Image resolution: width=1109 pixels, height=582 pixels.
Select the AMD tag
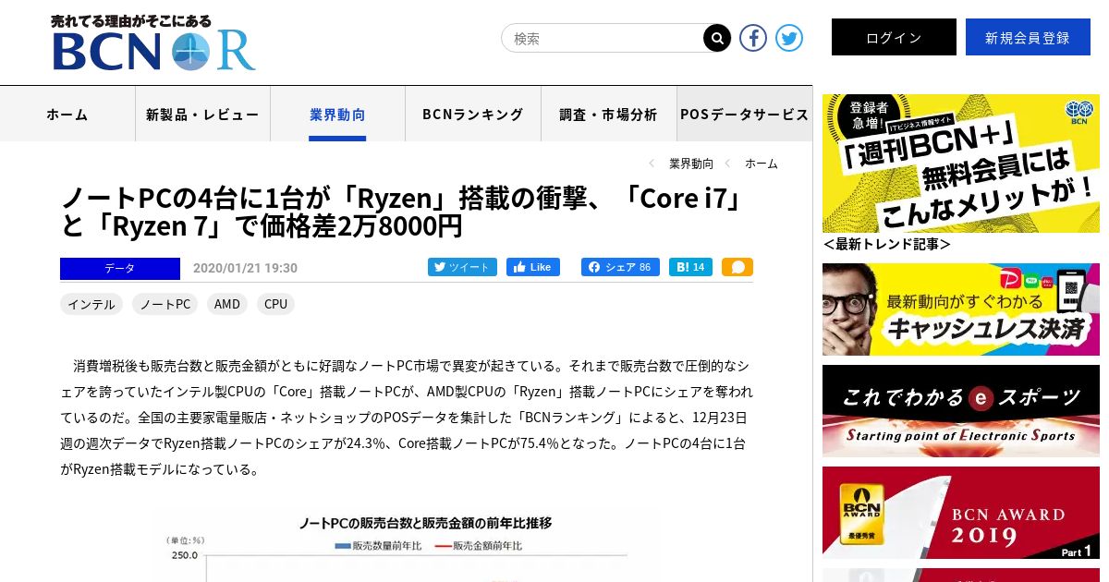227,304
